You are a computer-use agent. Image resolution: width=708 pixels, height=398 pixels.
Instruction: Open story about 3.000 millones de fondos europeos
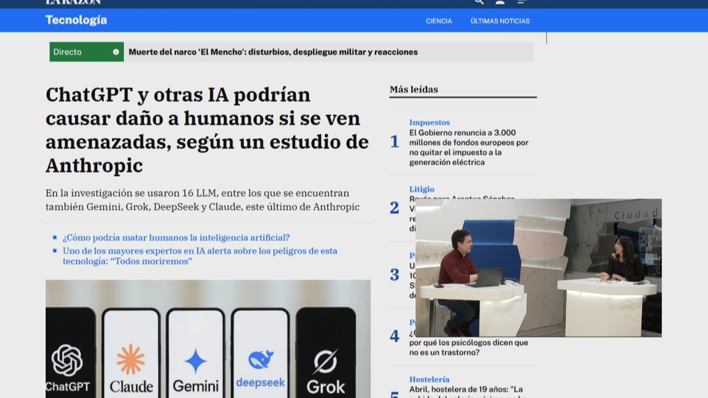[x=468, y=148]
